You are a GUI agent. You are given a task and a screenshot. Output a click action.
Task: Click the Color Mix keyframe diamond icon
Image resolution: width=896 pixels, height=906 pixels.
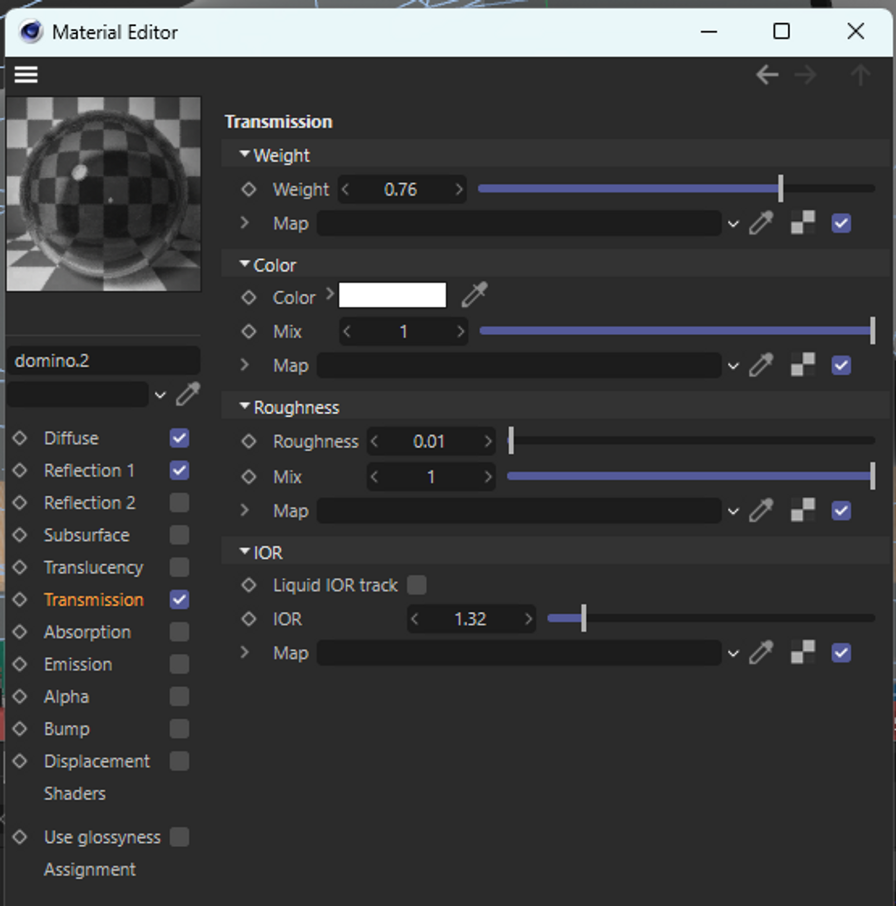[249, 332]
